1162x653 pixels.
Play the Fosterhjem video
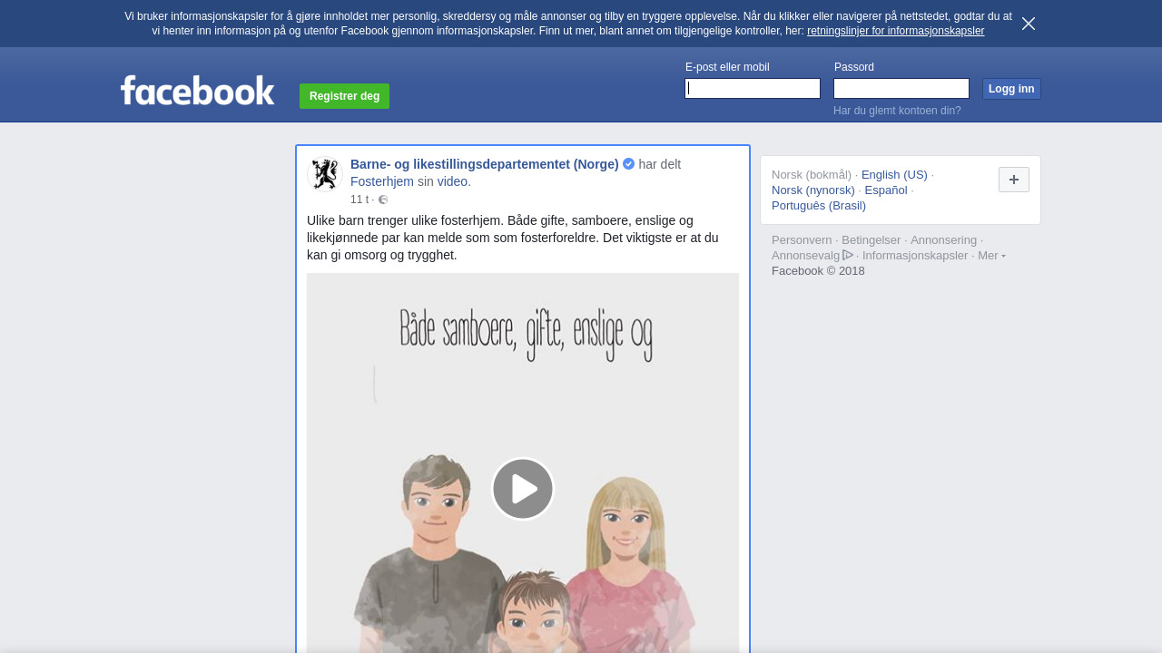(523, 489)
